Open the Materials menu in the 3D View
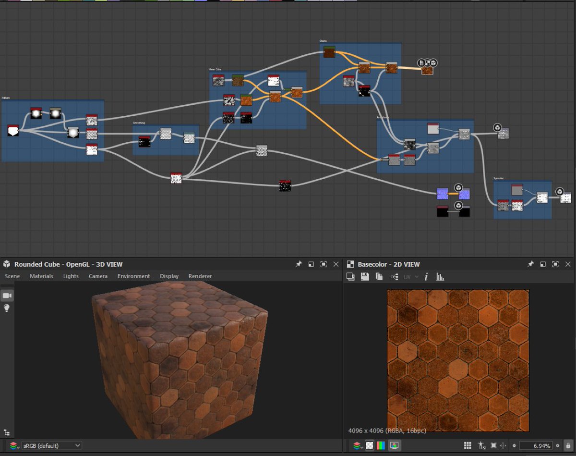 (41, 276)
